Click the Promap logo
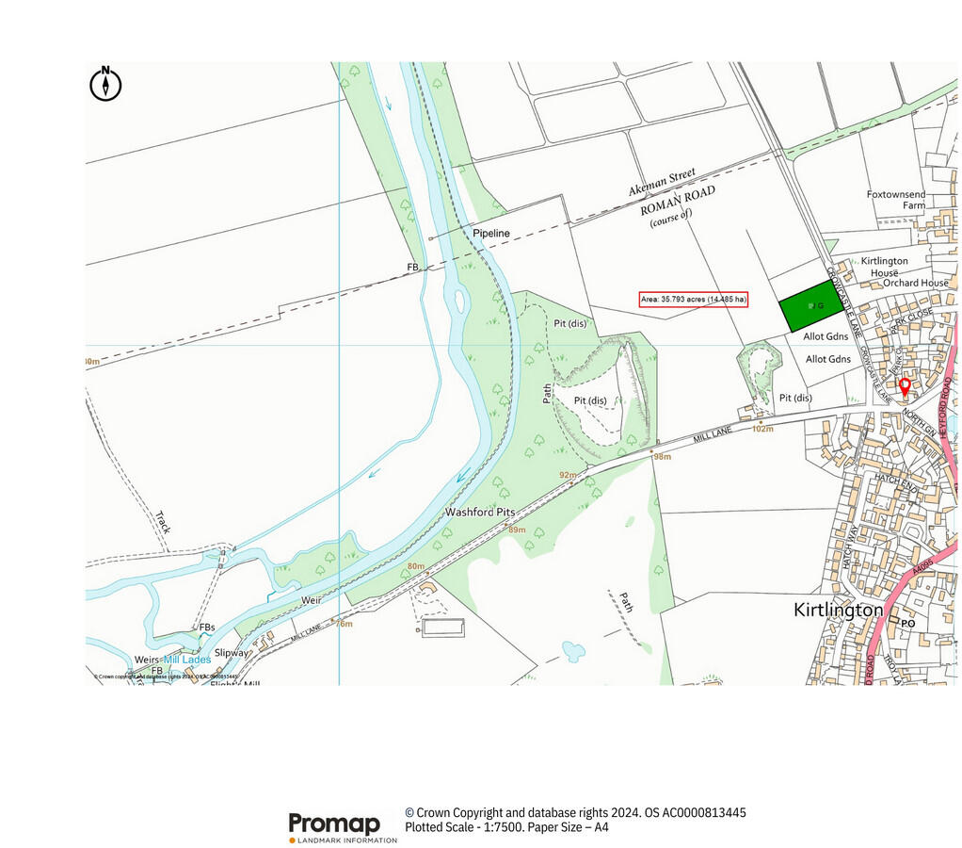The width and height of the screenshot is (962, 848). pyautogui.click(x=343, y=826)
